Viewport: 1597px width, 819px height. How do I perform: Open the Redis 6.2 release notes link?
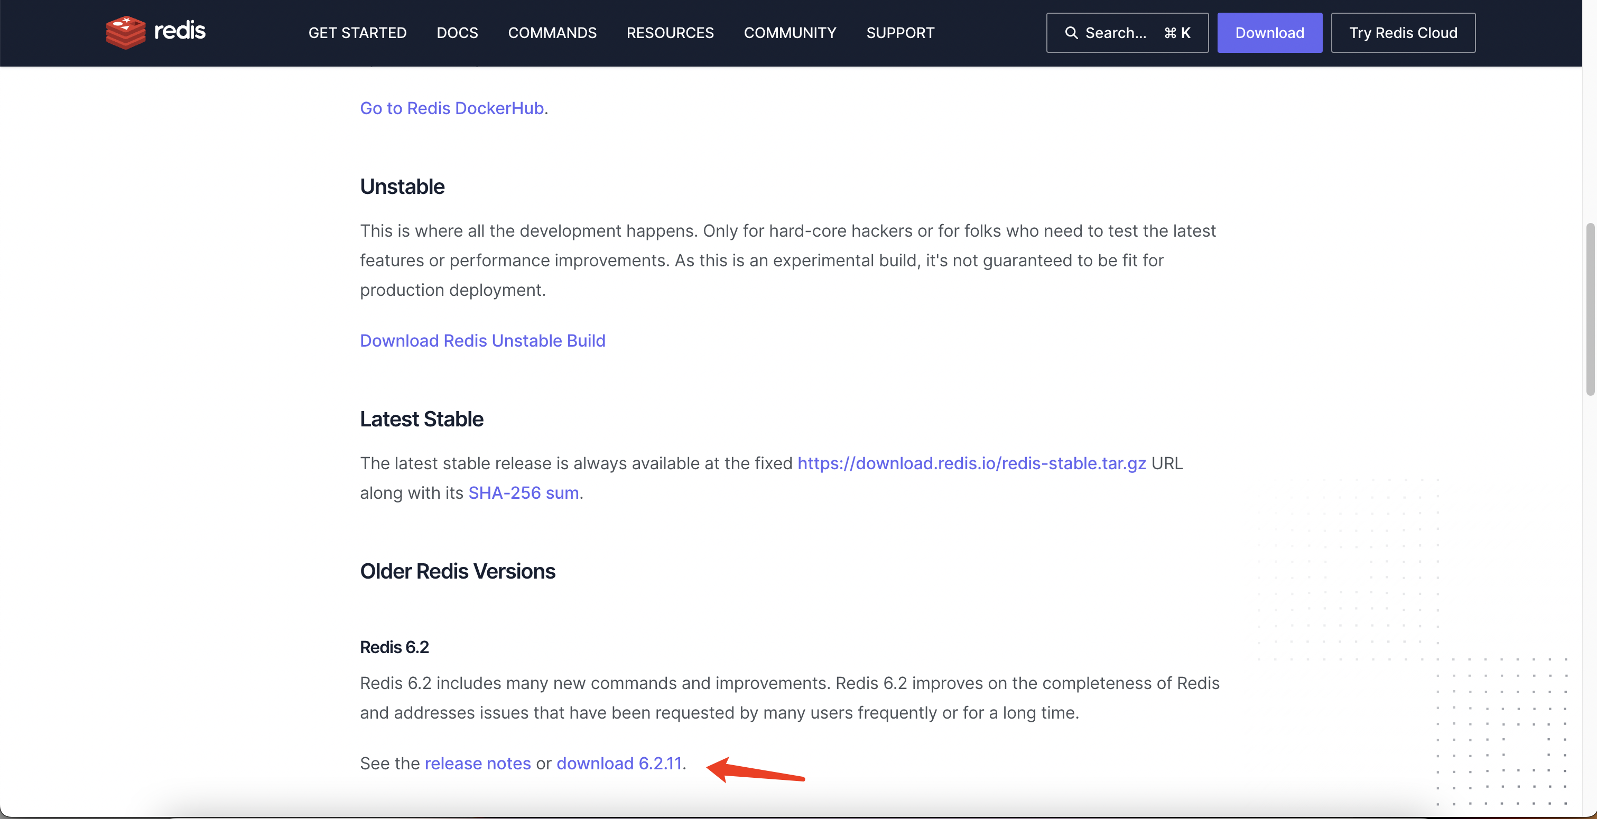pos(477,763)
